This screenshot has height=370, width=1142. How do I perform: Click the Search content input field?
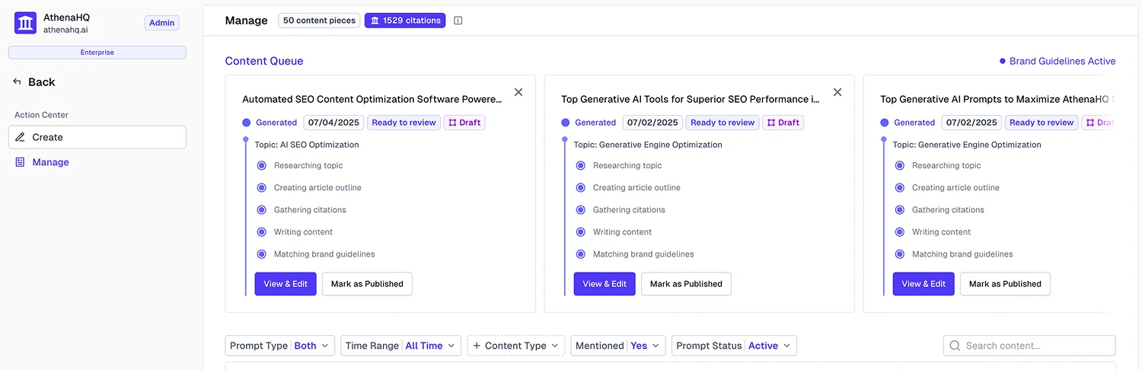click(x=1035, y=346)
